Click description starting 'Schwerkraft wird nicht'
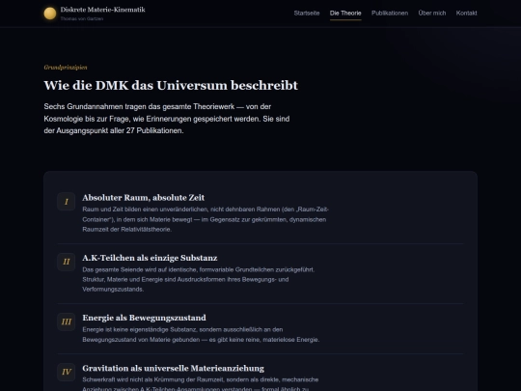This screenshot has width=521, height=391. [201, 384]
